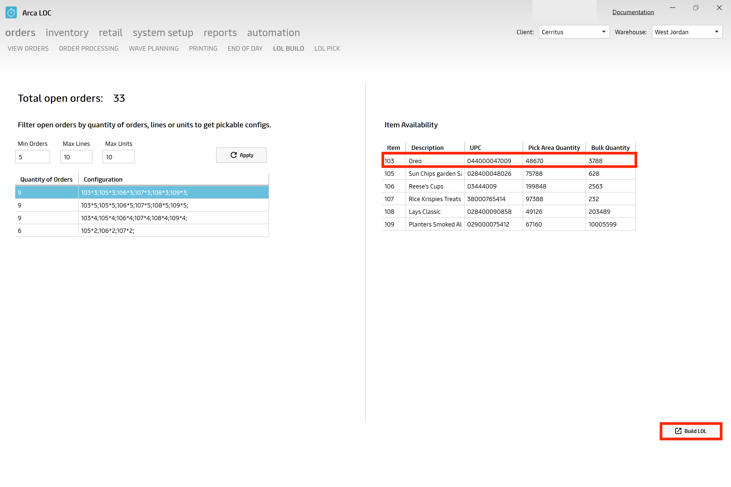This screenshot has height=487, width=731.
Task: Click the UPC column header
Action: [493, 148]
